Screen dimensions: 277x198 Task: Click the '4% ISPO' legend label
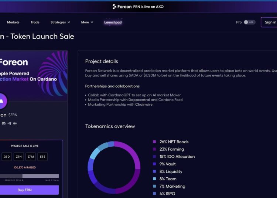coord(167,194)
